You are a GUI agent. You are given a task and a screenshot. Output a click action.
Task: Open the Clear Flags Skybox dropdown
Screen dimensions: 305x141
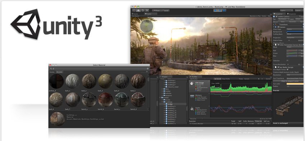coord(295,29)
